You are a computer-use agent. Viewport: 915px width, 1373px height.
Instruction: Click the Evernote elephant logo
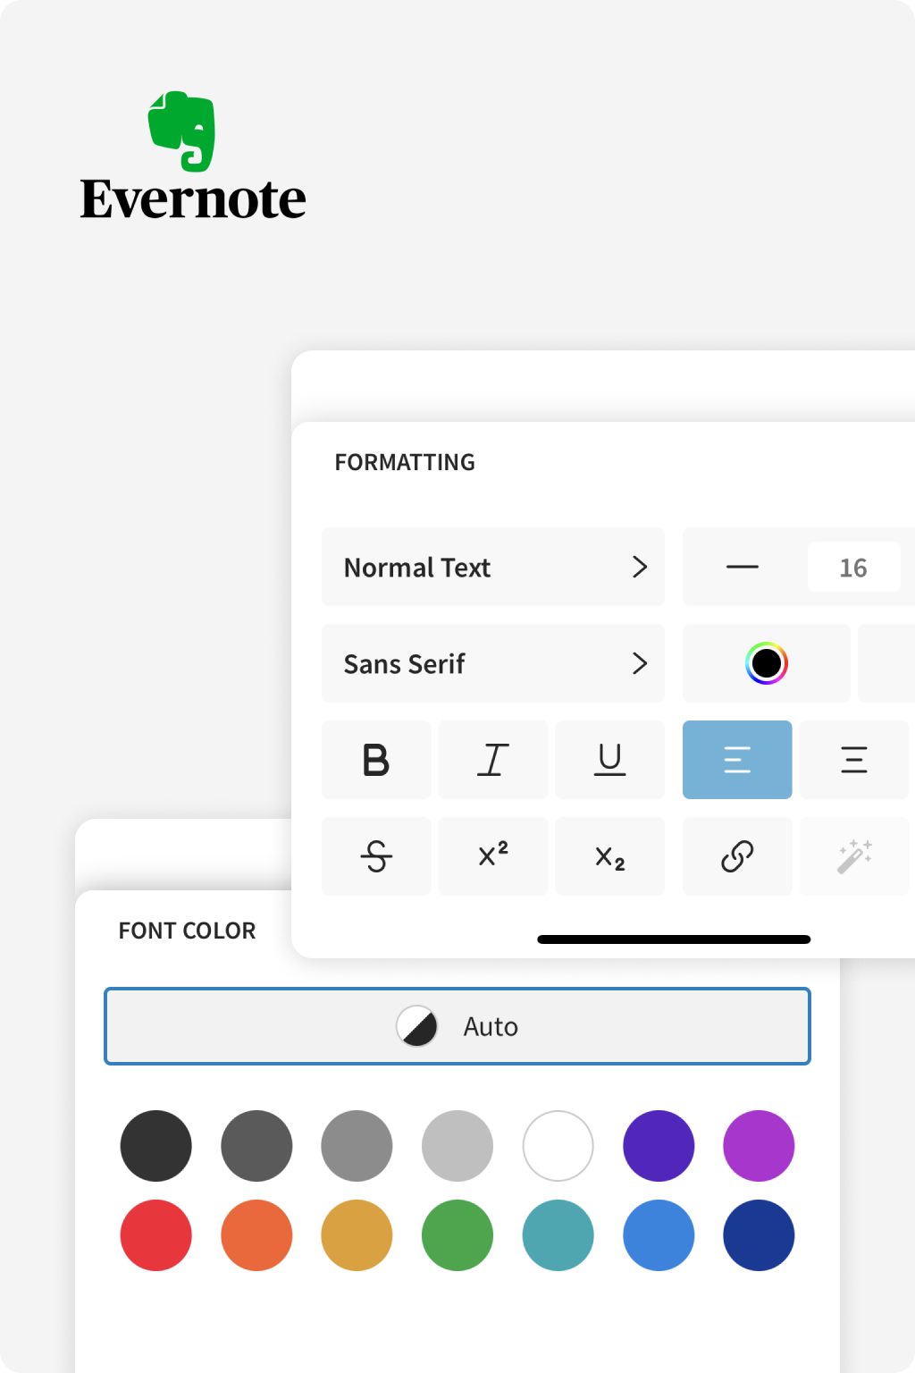point(182,131)
